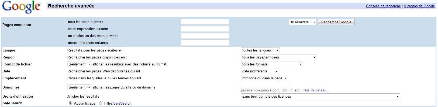Click the Recherche Google button
Viewport: 438px width, 107px height.
tap(336, 22)
